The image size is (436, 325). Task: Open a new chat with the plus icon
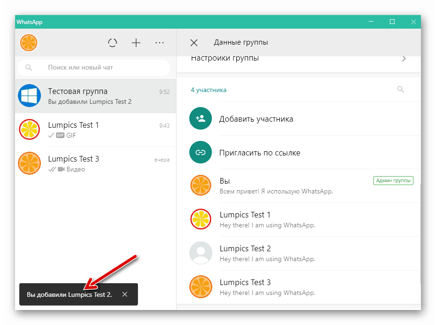click(136, 43)
